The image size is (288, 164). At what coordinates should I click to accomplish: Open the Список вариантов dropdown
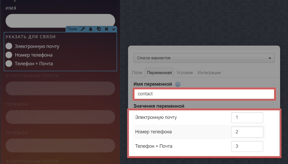[204, 58]
